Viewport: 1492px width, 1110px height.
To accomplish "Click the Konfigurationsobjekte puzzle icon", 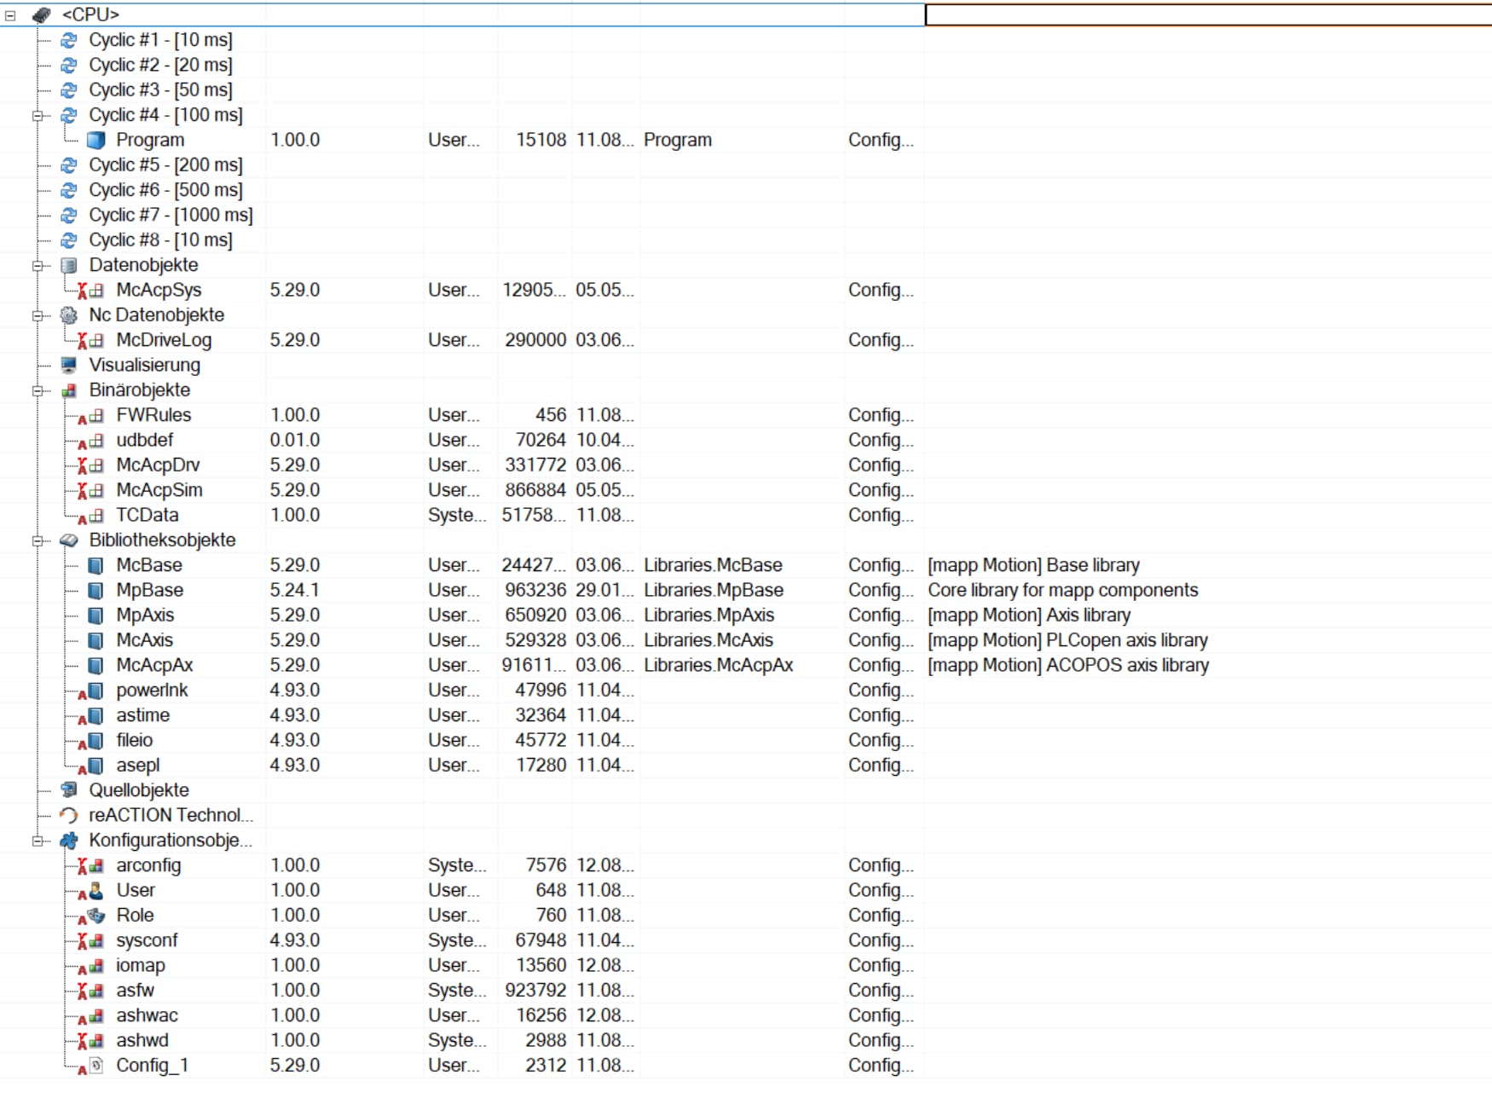I will point(69,841).
